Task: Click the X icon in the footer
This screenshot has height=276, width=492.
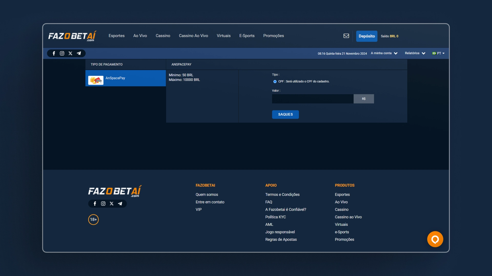Action: [112, 203]
